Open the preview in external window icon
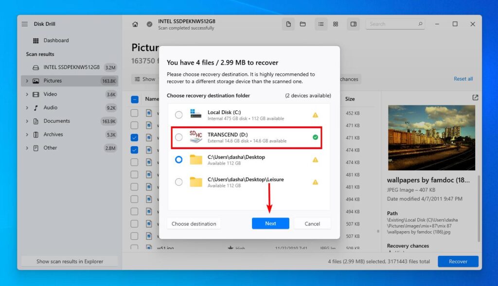The width and height of the screenshot is (498, 286). [475, 97]
